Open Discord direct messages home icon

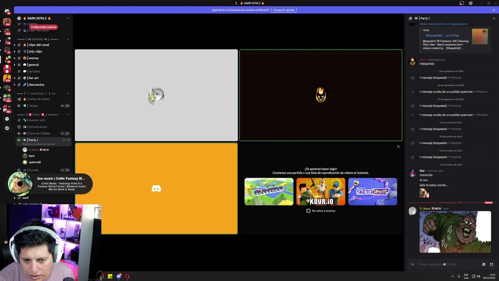click(7, 11)
